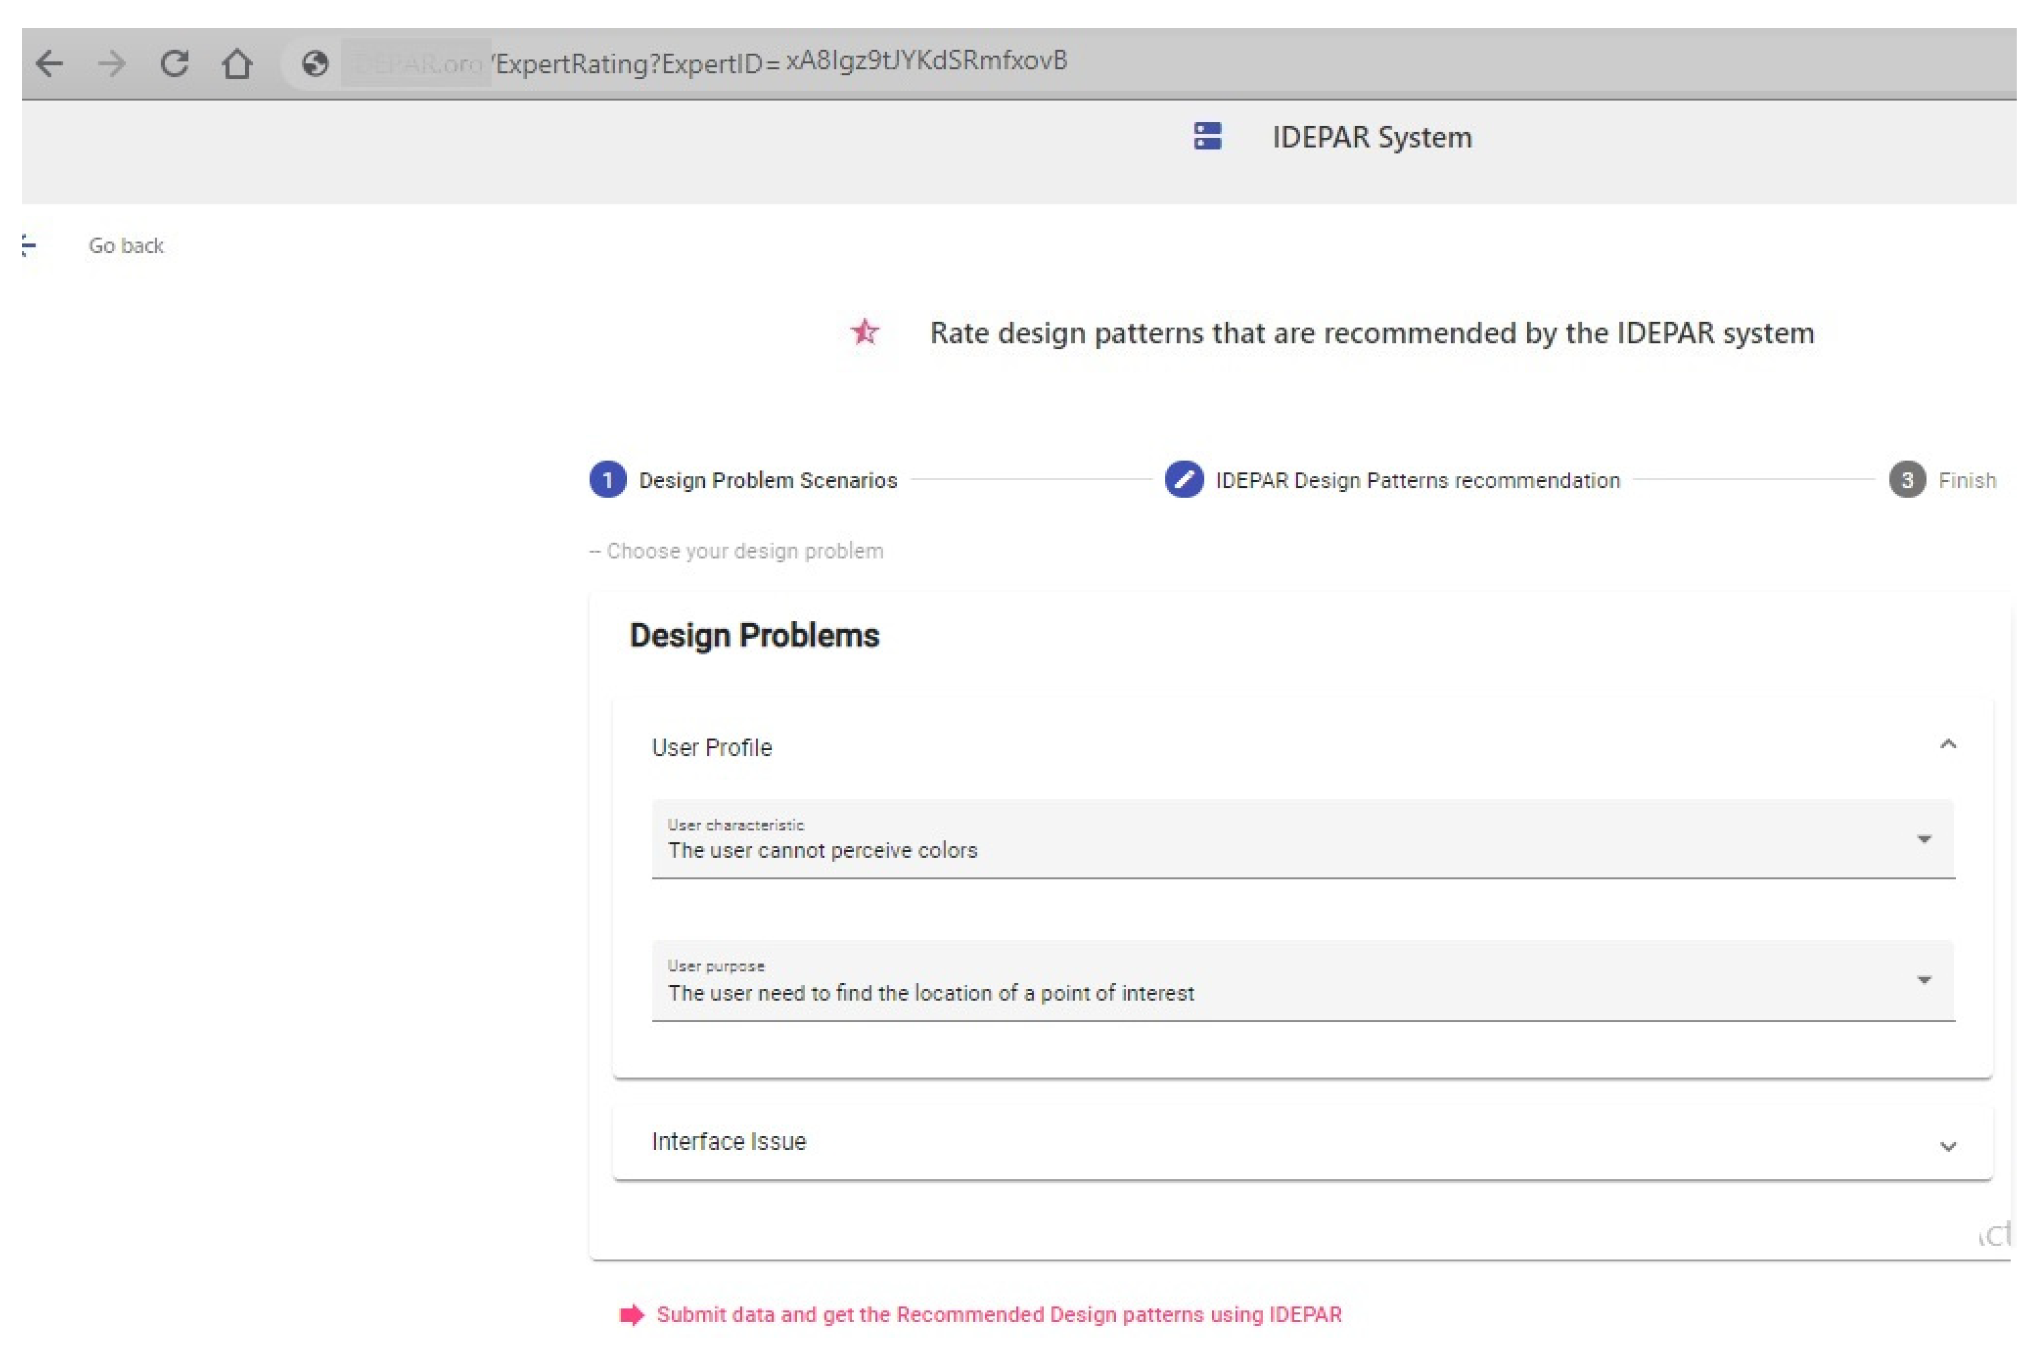Click the Go back menu icon

[x=28, y=246]
